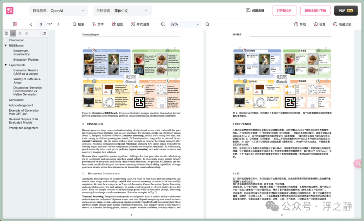
Task: Click the pink app logo icon
Action: click(10, 11)
